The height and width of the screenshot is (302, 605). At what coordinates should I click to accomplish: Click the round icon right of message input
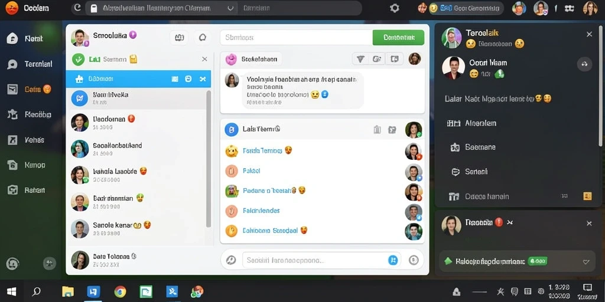point(414,260)
